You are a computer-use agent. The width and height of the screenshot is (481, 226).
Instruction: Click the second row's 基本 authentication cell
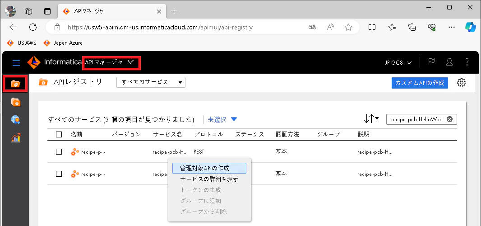click(281, 174)
